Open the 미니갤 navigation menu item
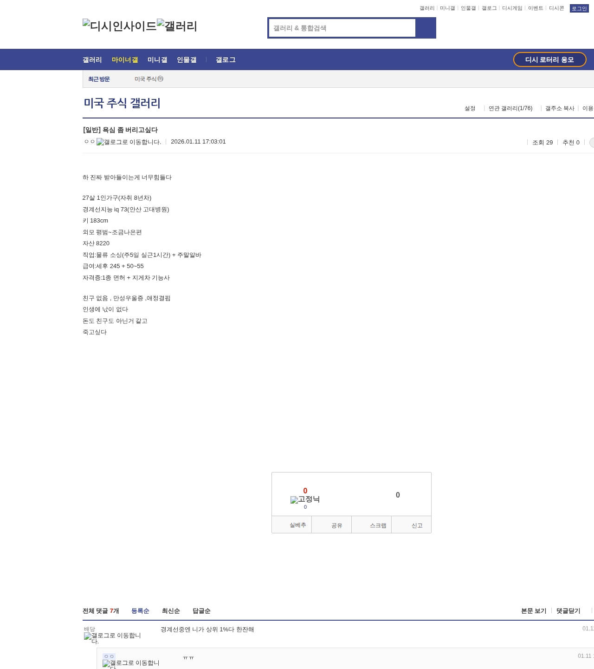 (x=157, y=60)
